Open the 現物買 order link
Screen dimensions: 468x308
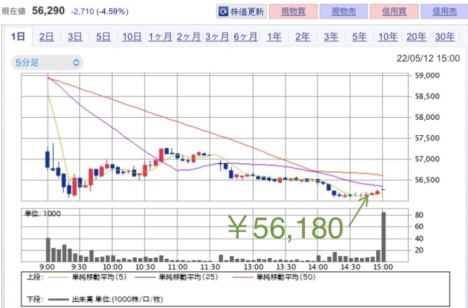point(293,11)
